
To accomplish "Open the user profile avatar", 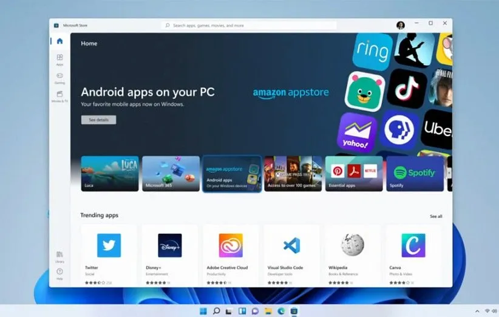I will point(401,25).
